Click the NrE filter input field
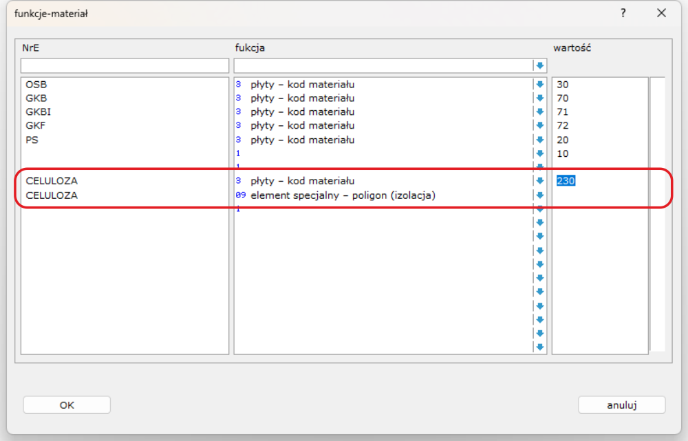The width and height of the screenshot is (688, 441). click(125, 65)
